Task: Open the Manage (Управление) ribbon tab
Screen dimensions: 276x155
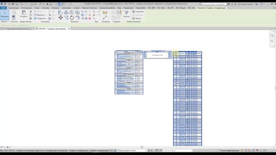Action: coord(129,8)
